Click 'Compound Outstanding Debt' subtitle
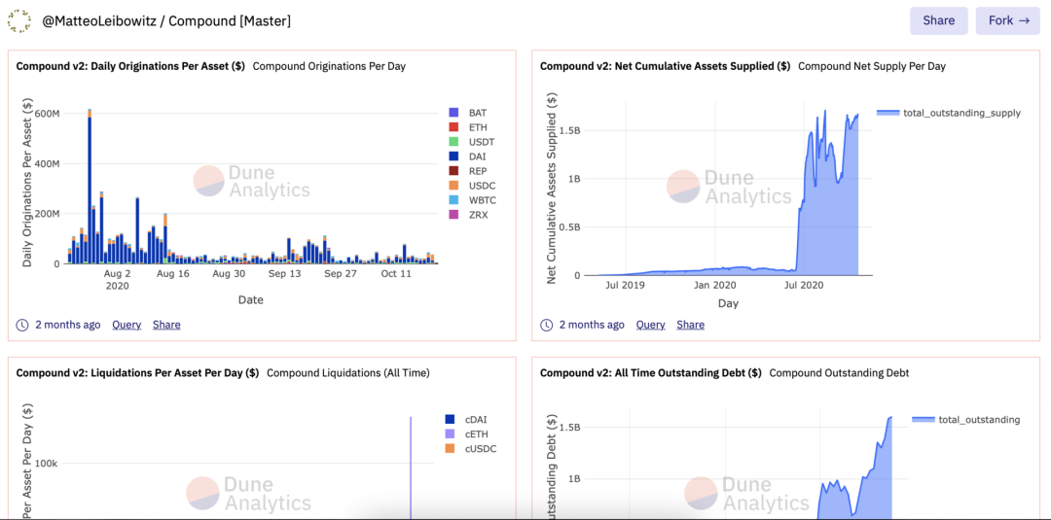The image size is (1051, 520). pos(839,373)
